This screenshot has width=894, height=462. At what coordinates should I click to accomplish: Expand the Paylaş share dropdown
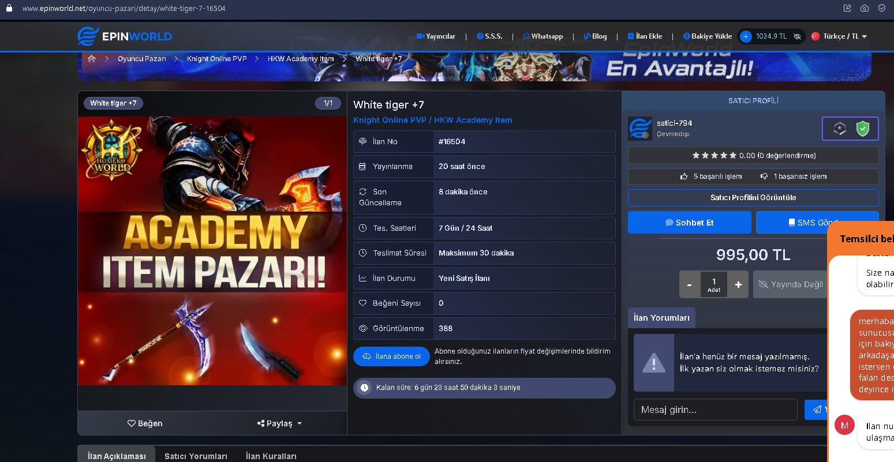click(x=279, y=423)
